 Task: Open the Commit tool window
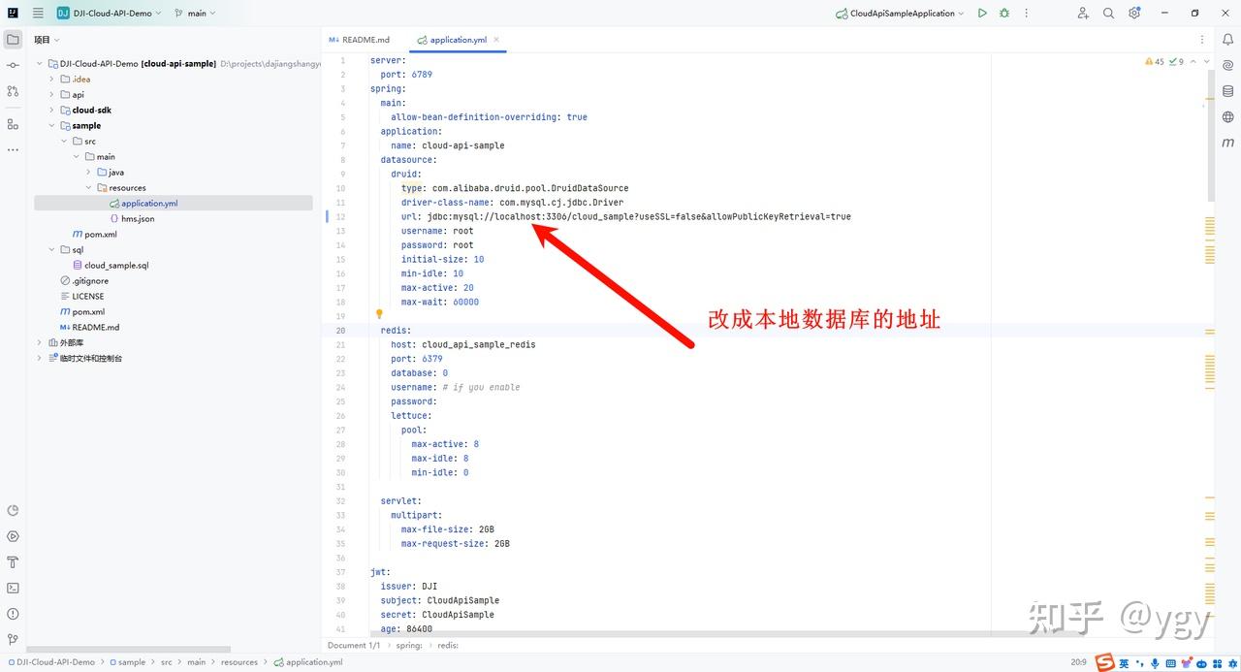pos(13,65)
